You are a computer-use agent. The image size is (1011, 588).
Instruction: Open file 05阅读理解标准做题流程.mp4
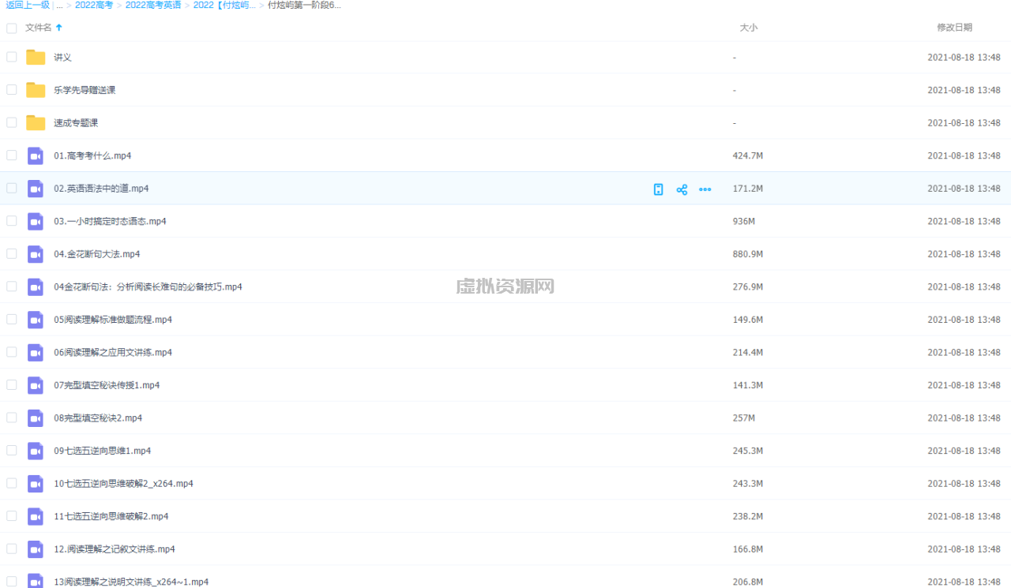point(113,320)
